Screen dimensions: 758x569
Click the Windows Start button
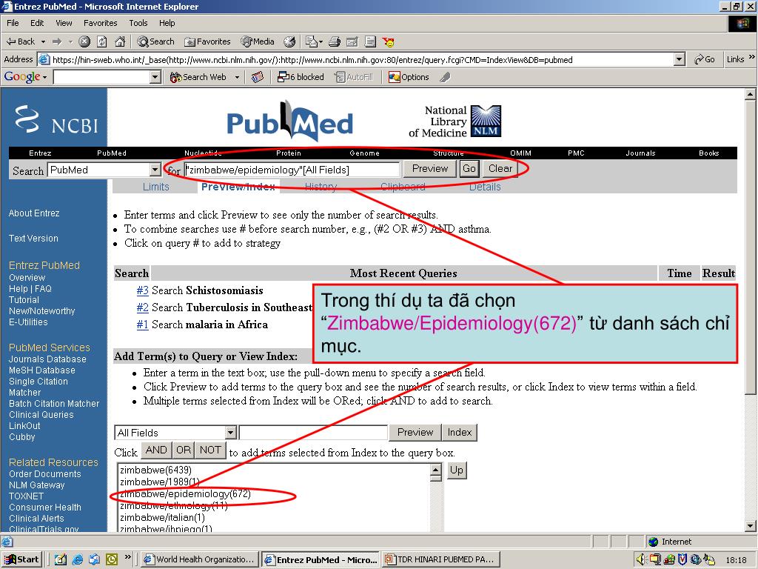pos(21,559)
